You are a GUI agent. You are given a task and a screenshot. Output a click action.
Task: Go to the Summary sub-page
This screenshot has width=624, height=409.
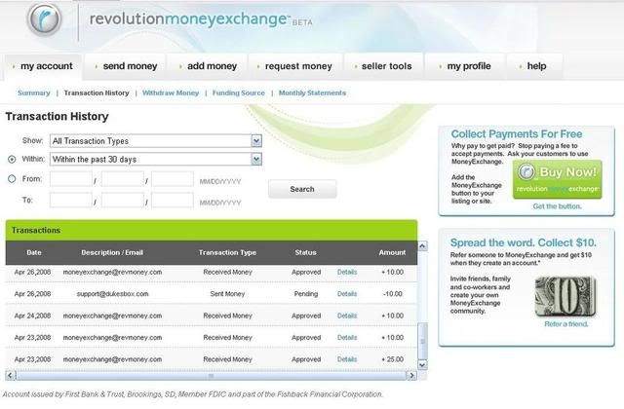coord(34,93)
